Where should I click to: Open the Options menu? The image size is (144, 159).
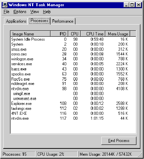[20, 12]
